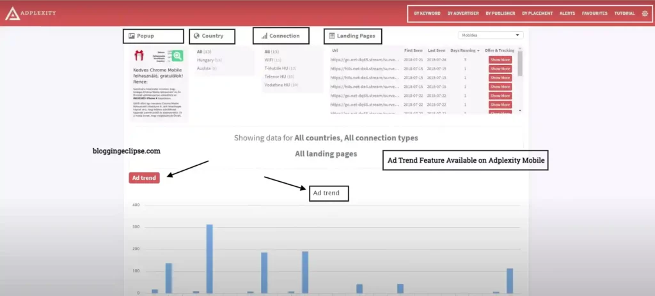Go to By Advertiser search
This screenshot has width=655, height=296.
[x=462, y=13]
